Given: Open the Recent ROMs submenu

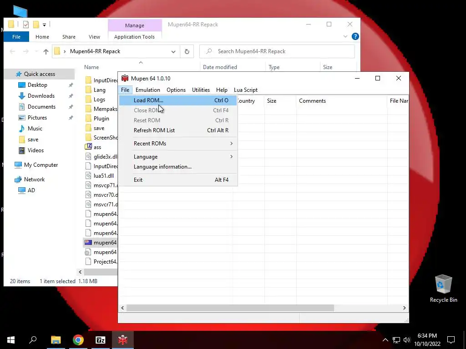Looking at the screenshot, I should 178,144.
